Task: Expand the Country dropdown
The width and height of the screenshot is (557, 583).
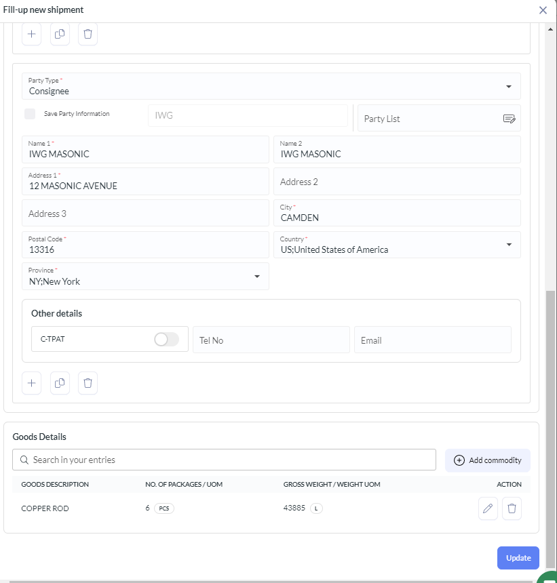Action: (x=509, y=245)
